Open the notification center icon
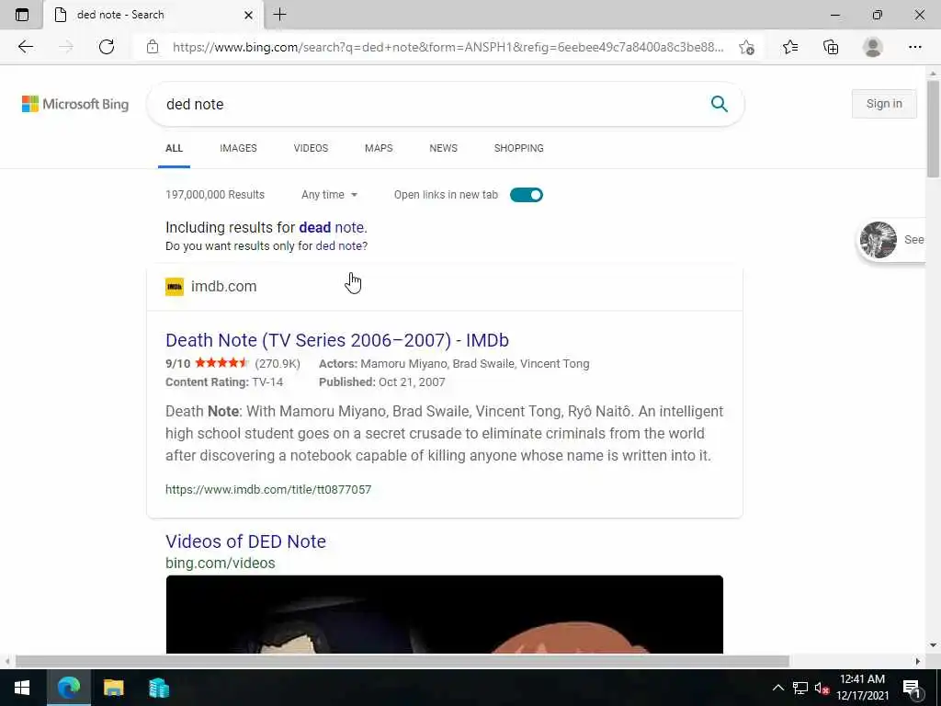This screenshot has width=941, height=706. pyautogui.click(x=913, y=688)
